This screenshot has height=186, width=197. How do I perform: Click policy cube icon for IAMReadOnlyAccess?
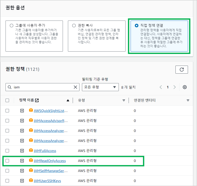[31, 160]
